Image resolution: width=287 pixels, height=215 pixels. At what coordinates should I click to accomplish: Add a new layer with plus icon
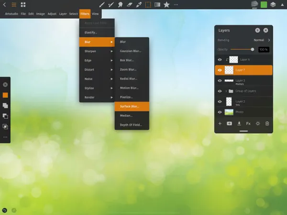(220, 124)
